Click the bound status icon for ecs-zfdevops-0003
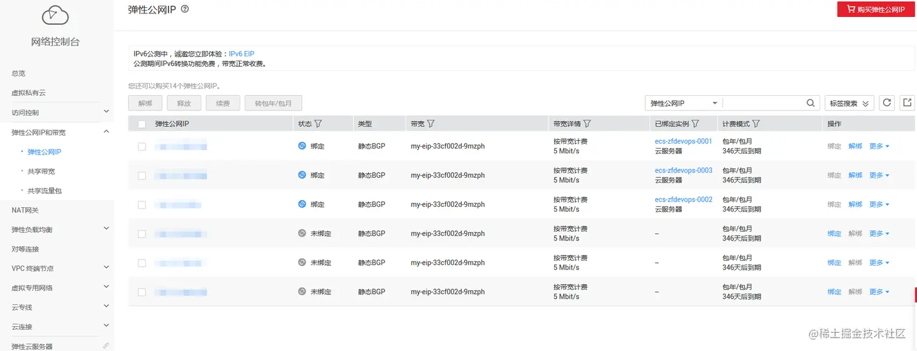Screen dimensions: 917x351 (x=302, y=175)
